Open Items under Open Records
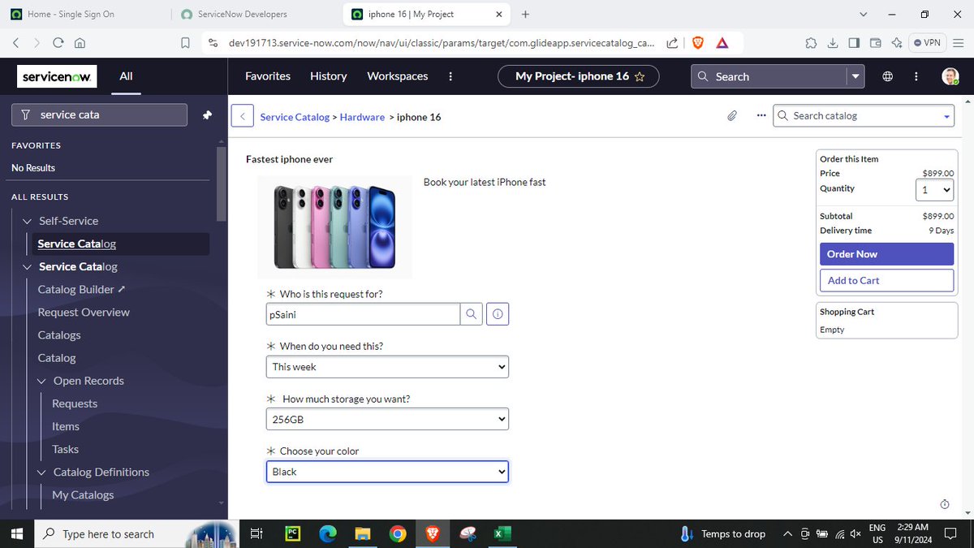 coord(66,426)
